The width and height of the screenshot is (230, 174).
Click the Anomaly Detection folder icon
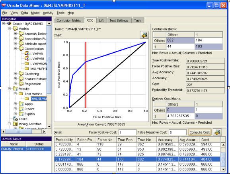21,34
